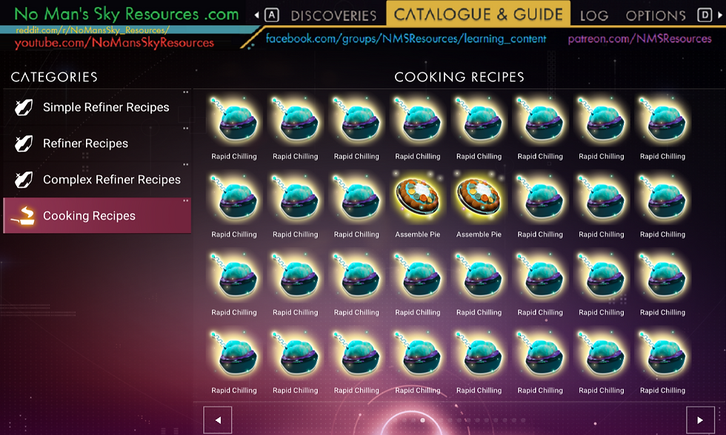Open the OPTIONS menu
The image size is (726, 435).
[655, 14]
